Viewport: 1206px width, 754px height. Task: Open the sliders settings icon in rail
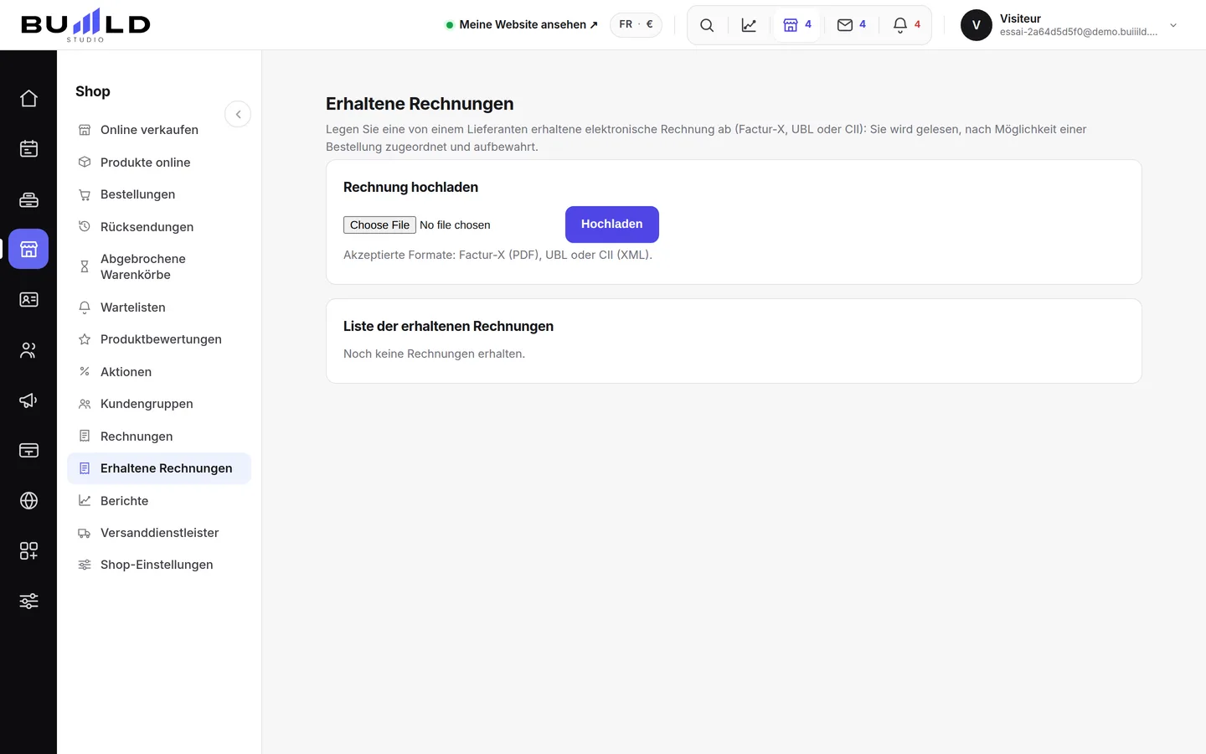click(28, 601)
